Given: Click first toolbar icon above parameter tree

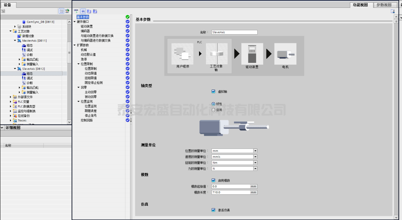Looking at the screenshot, I should (76, 11).
